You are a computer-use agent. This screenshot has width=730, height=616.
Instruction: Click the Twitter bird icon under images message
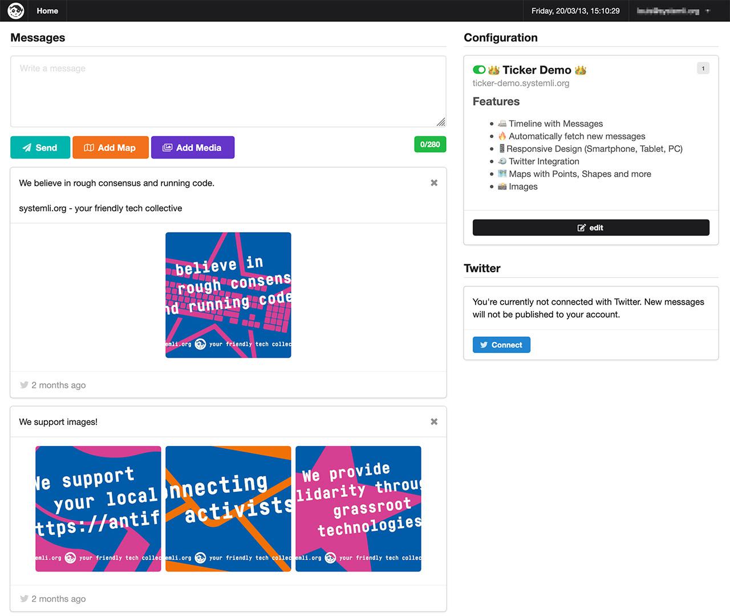point(24,599)
